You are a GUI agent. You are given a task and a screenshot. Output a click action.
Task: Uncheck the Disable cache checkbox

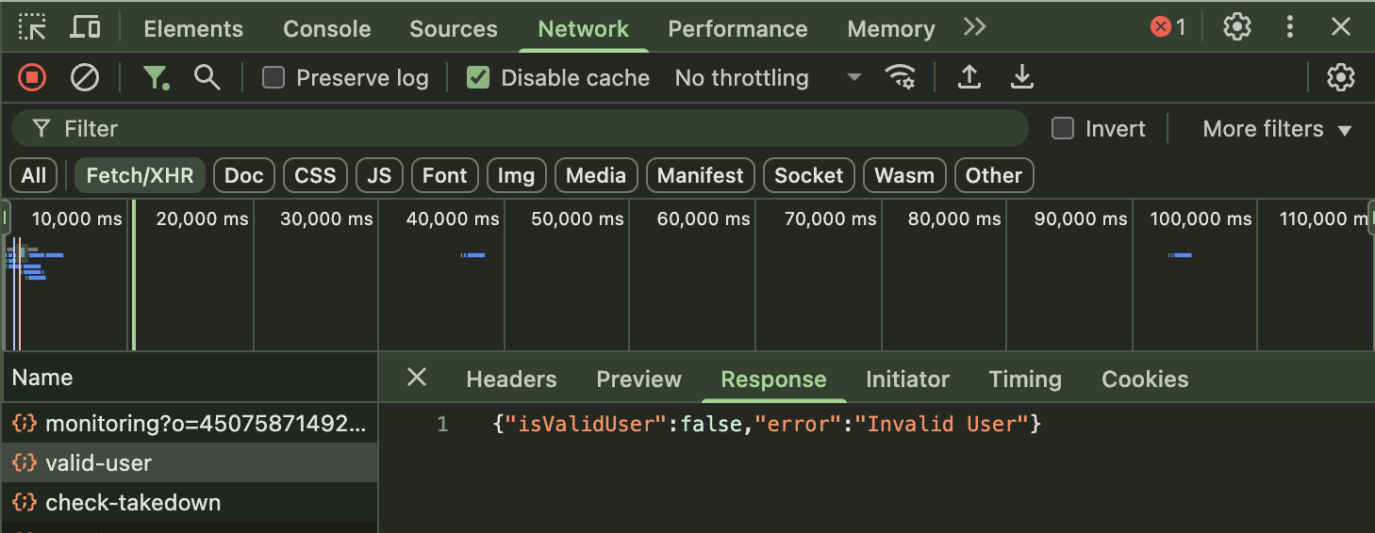479,77
